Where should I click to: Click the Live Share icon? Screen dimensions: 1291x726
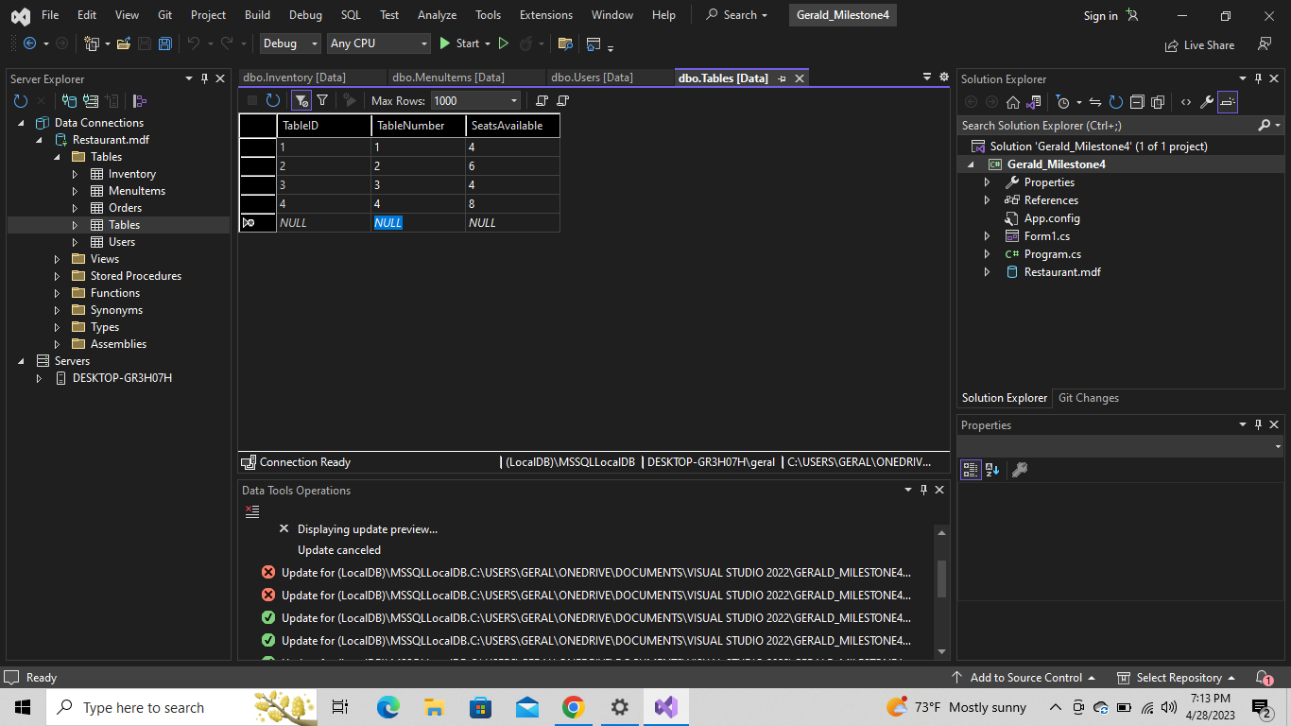click(x=1170, y=44)
